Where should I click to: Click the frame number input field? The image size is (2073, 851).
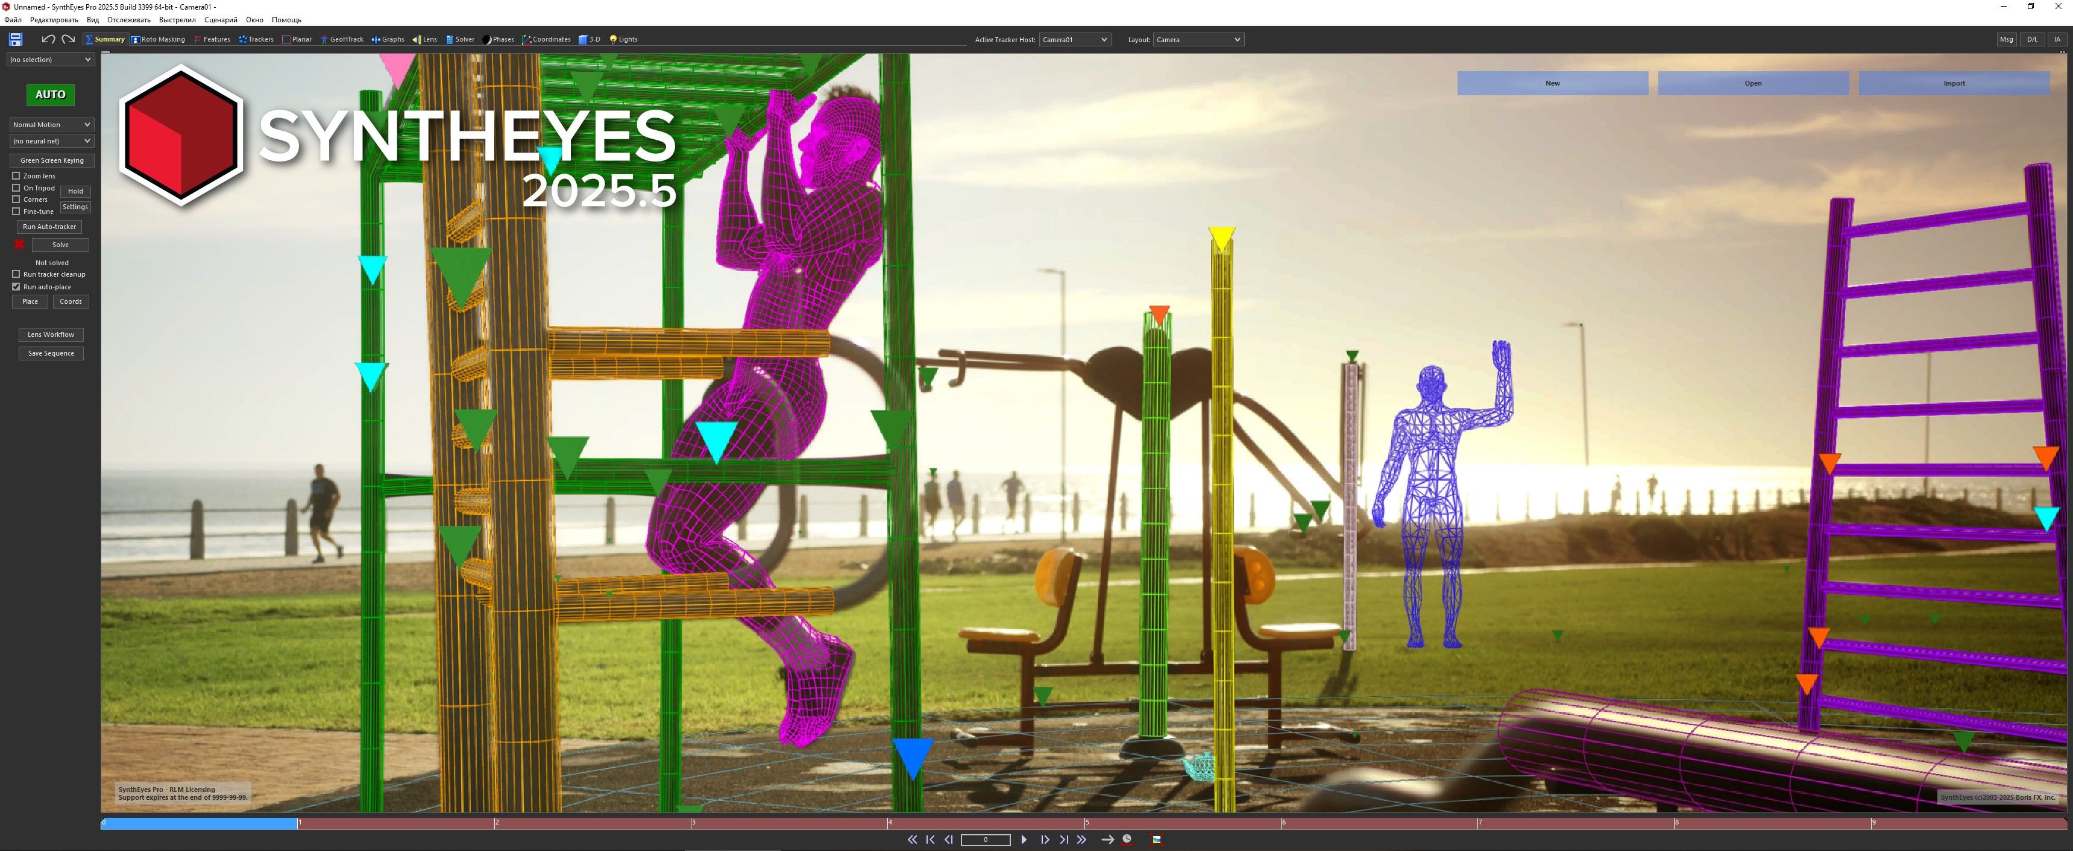(x=985, y=839)
